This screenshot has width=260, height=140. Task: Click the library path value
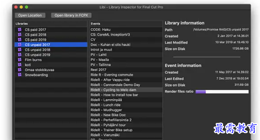(221, 29)
